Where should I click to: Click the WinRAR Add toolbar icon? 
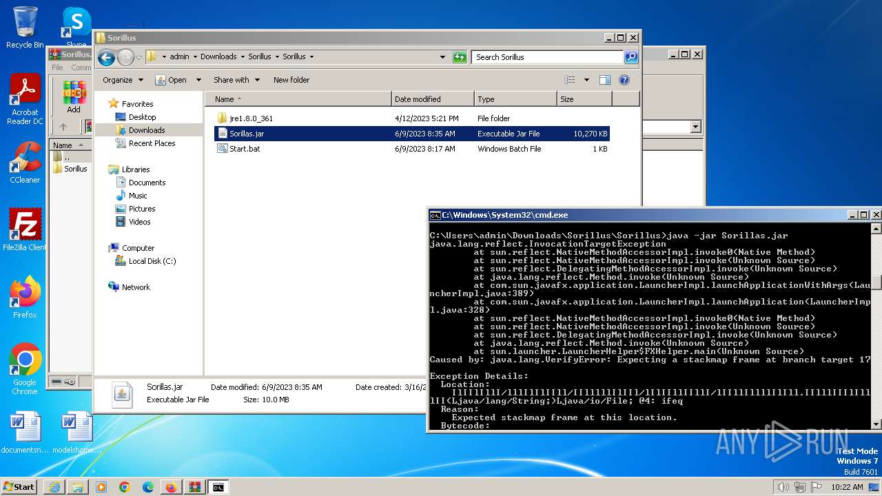tap(74, 96)
